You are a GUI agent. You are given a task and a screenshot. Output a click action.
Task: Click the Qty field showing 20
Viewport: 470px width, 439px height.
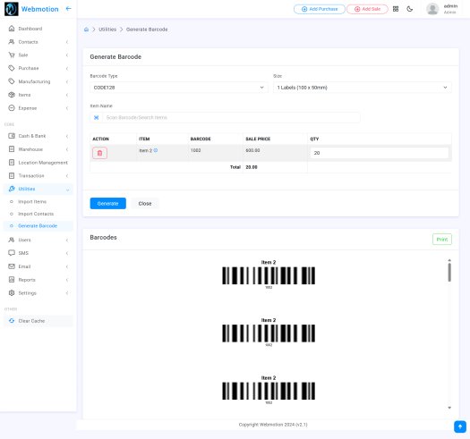point(380,153)
